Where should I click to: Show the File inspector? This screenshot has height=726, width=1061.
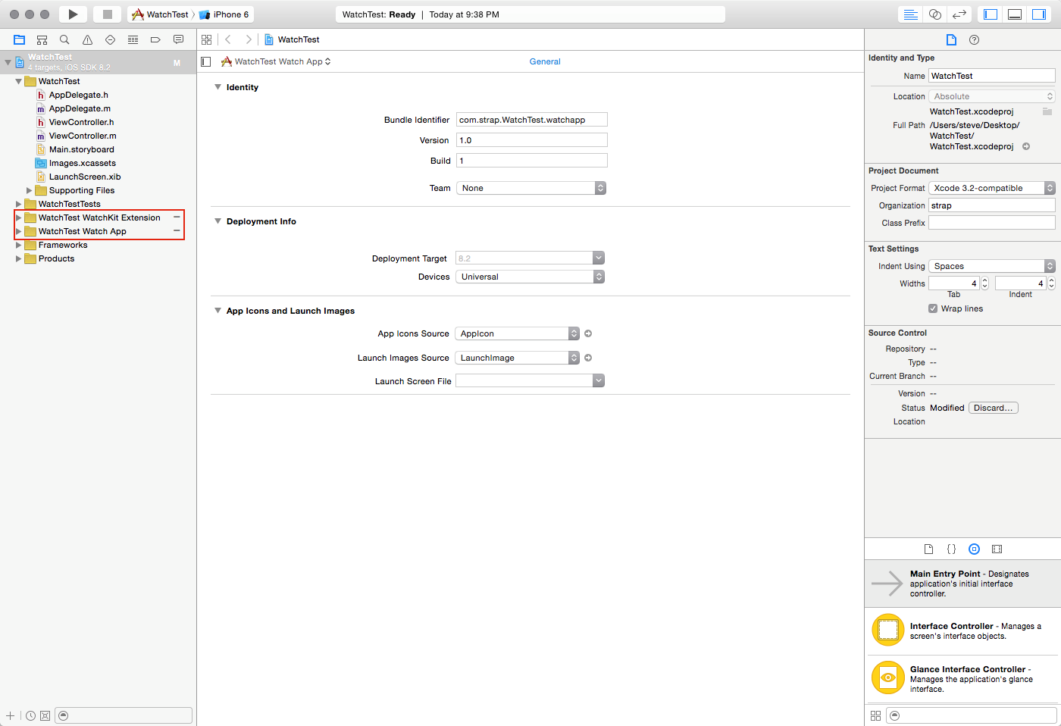(951, 39)
